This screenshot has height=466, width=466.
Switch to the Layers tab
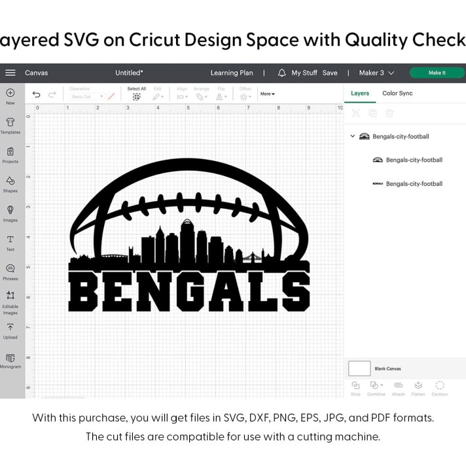coord(360,94)
